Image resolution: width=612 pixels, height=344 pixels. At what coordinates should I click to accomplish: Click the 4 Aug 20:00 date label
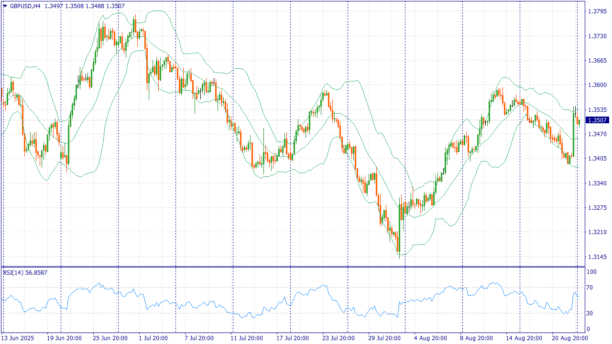click(429, 338)
